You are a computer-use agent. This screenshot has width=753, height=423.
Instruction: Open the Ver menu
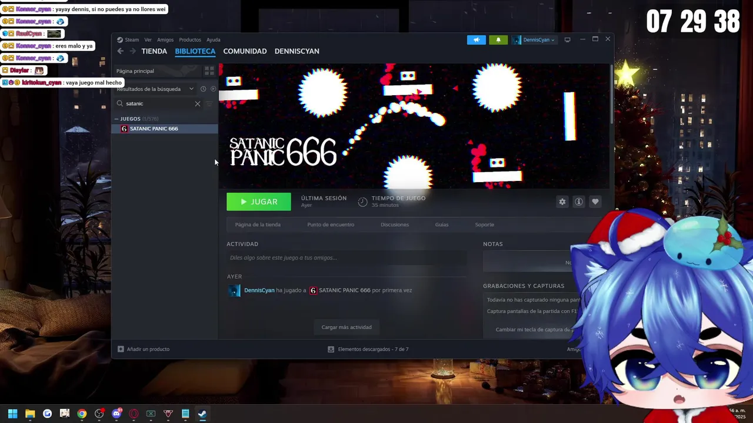pos(148,40)
